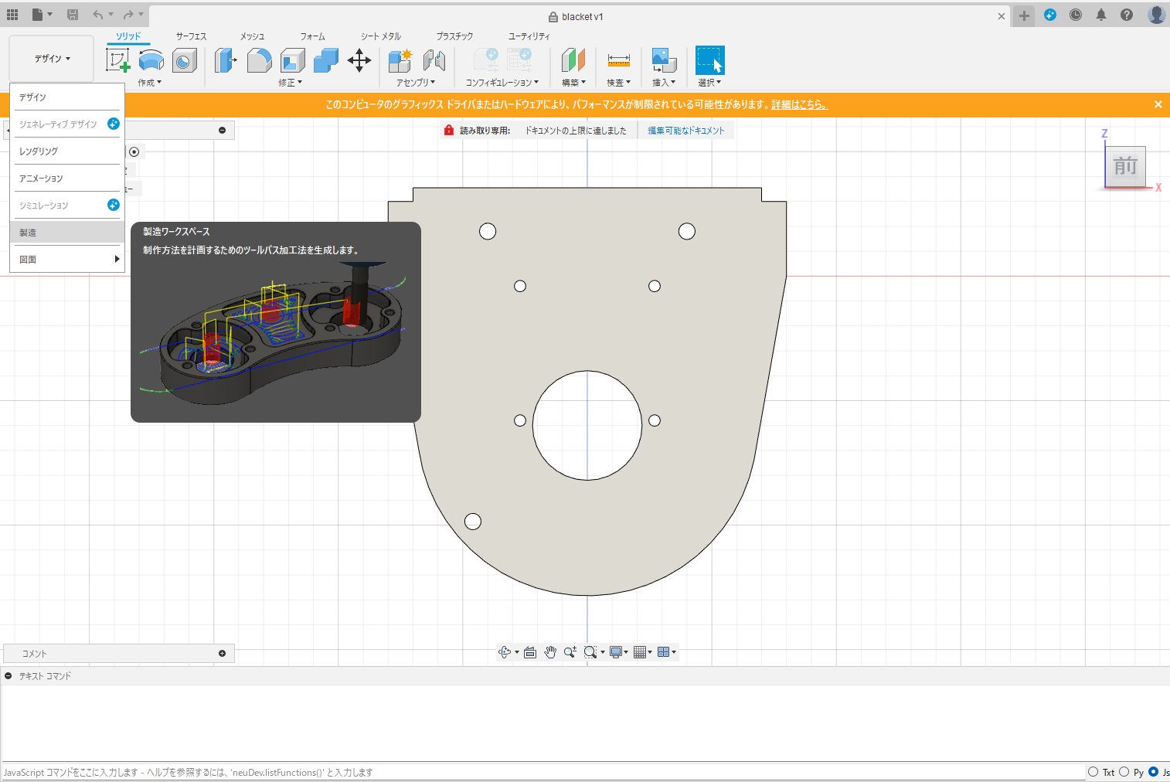
Task: Select the Revolve tool icon
Action: tap(151, 60)
